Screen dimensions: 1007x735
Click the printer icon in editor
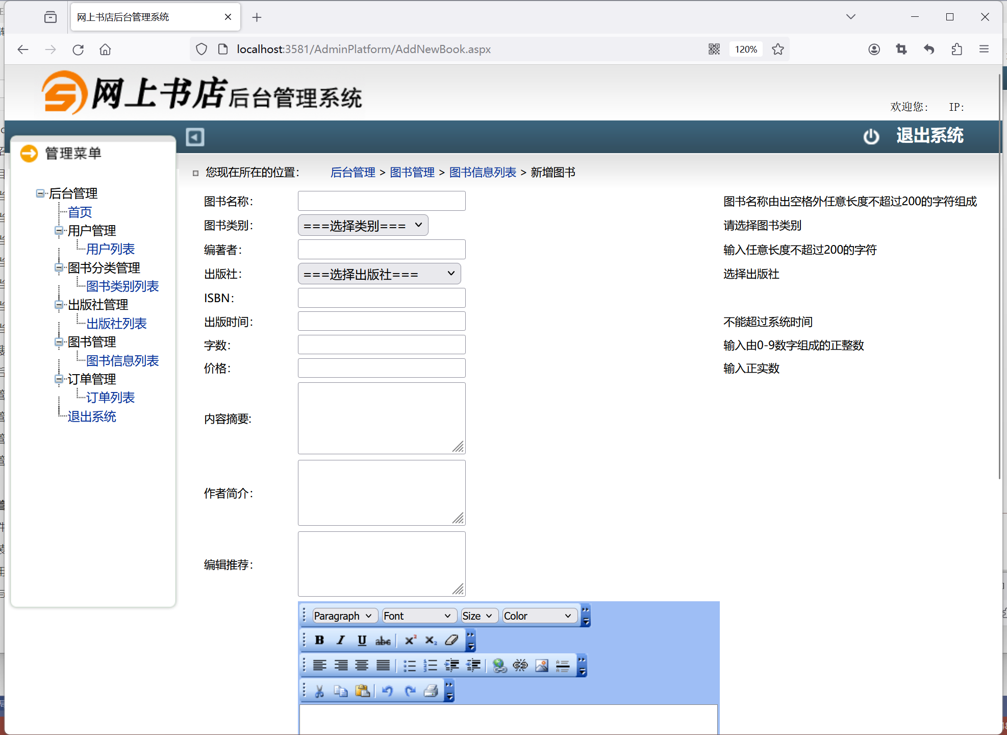[x=431, y=691]
